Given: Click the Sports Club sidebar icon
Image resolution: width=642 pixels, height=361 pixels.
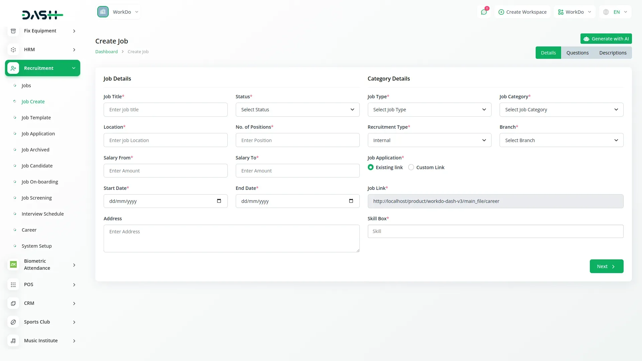Looking at the screenshot, I should tap(13, 322).
